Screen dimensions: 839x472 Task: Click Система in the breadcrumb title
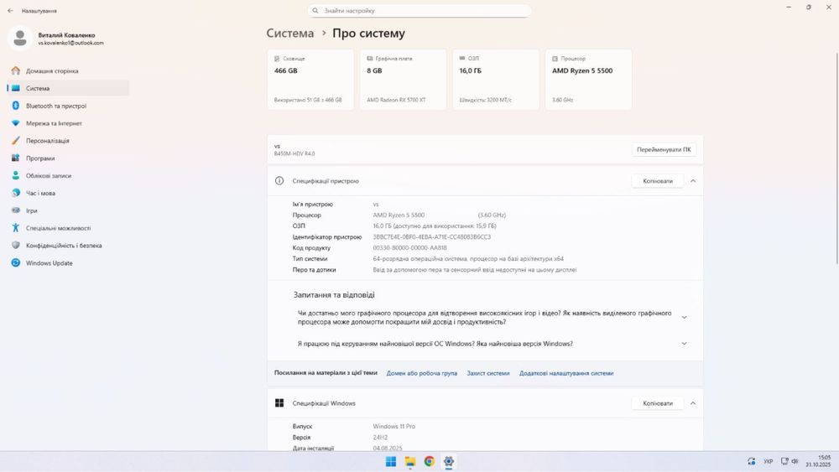tap(290, 34)
